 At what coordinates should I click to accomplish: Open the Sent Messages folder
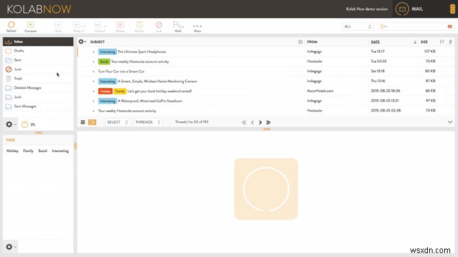coord(38,106)
